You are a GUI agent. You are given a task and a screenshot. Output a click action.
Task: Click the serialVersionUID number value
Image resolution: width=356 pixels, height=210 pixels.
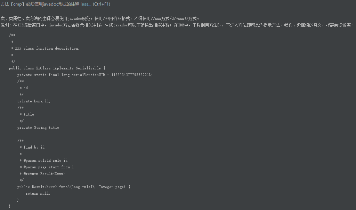pos(132,75)
